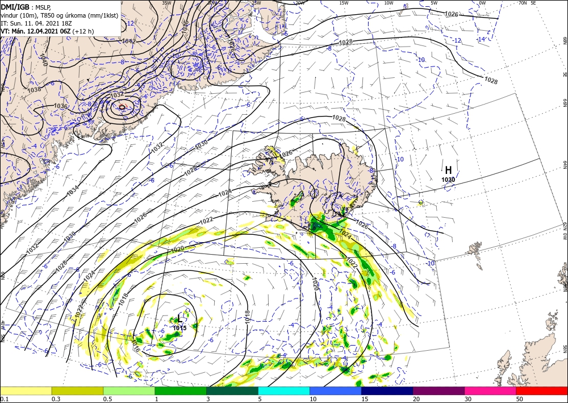The image size is (568, 403).
Task: Select the pink 30–50 legend band
Action: 491,391
